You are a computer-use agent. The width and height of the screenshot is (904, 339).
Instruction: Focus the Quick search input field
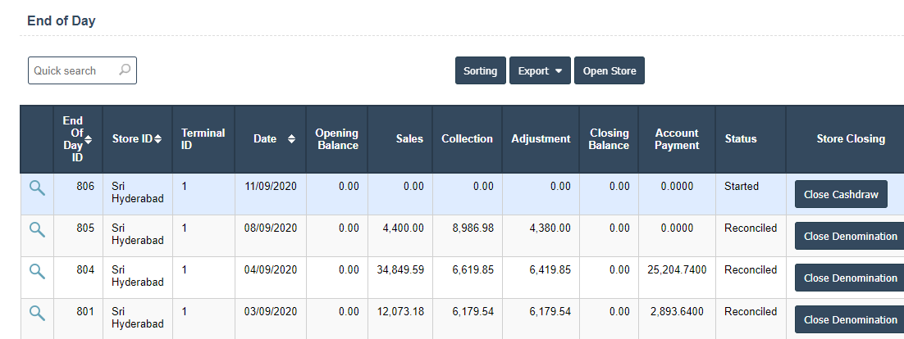coord(74,71)
